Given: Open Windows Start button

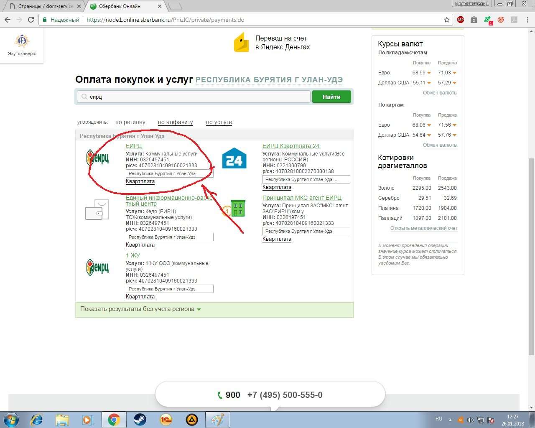Looking at the screenshot, I should pyautogui.click(x=11, y=420).
